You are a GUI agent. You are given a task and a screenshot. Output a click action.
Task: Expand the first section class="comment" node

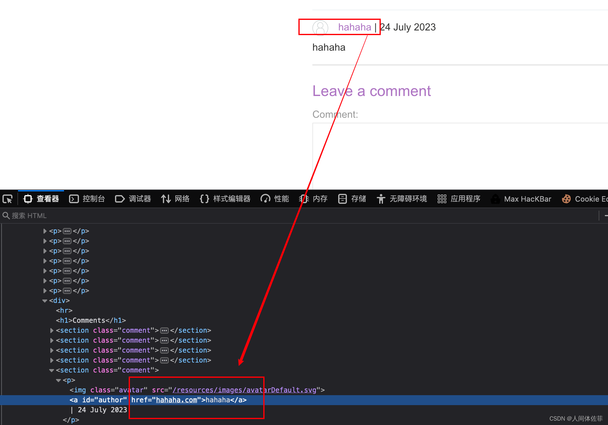point(52,331)
